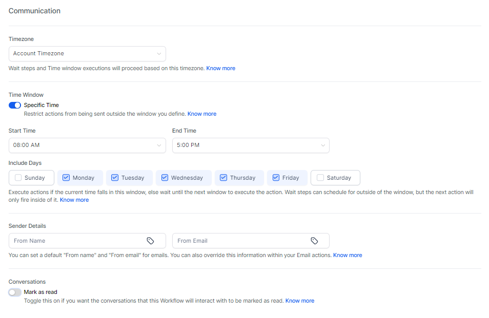The image size is (489, 318).
Task: Open the Account Timezone dropdown
Action: (x=87, y=54)
